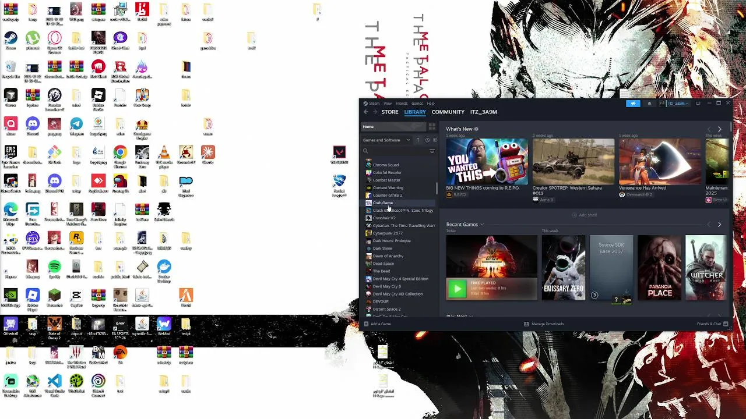Screen dimensions: 746x419
Task: Open the Telegram desktop icon
Action: 76,126
